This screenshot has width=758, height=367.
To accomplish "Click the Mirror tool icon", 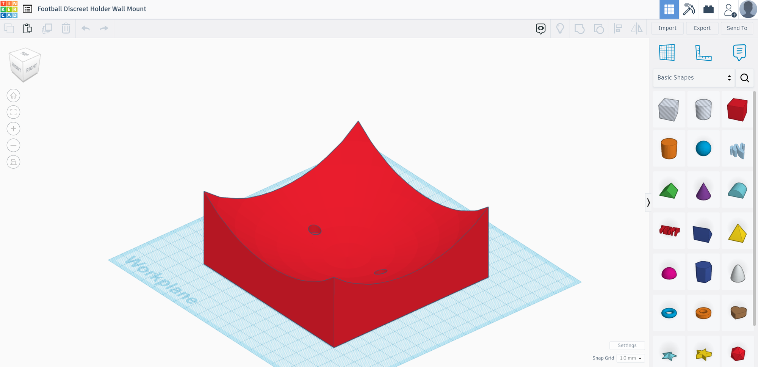I will click(x=637, y=28).
